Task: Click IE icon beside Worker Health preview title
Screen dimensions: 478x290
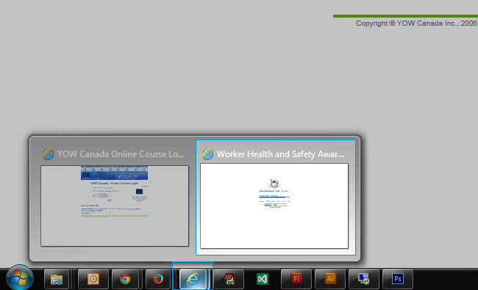Action: pyautogui.click(x=207, y=154)
